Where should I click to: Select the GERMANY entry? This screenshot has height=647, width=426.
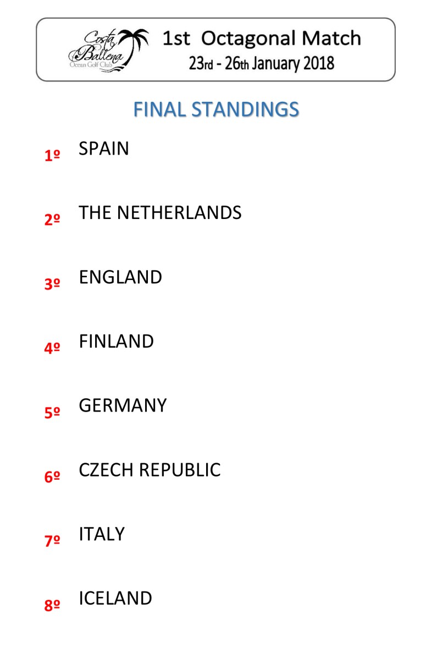123,405
